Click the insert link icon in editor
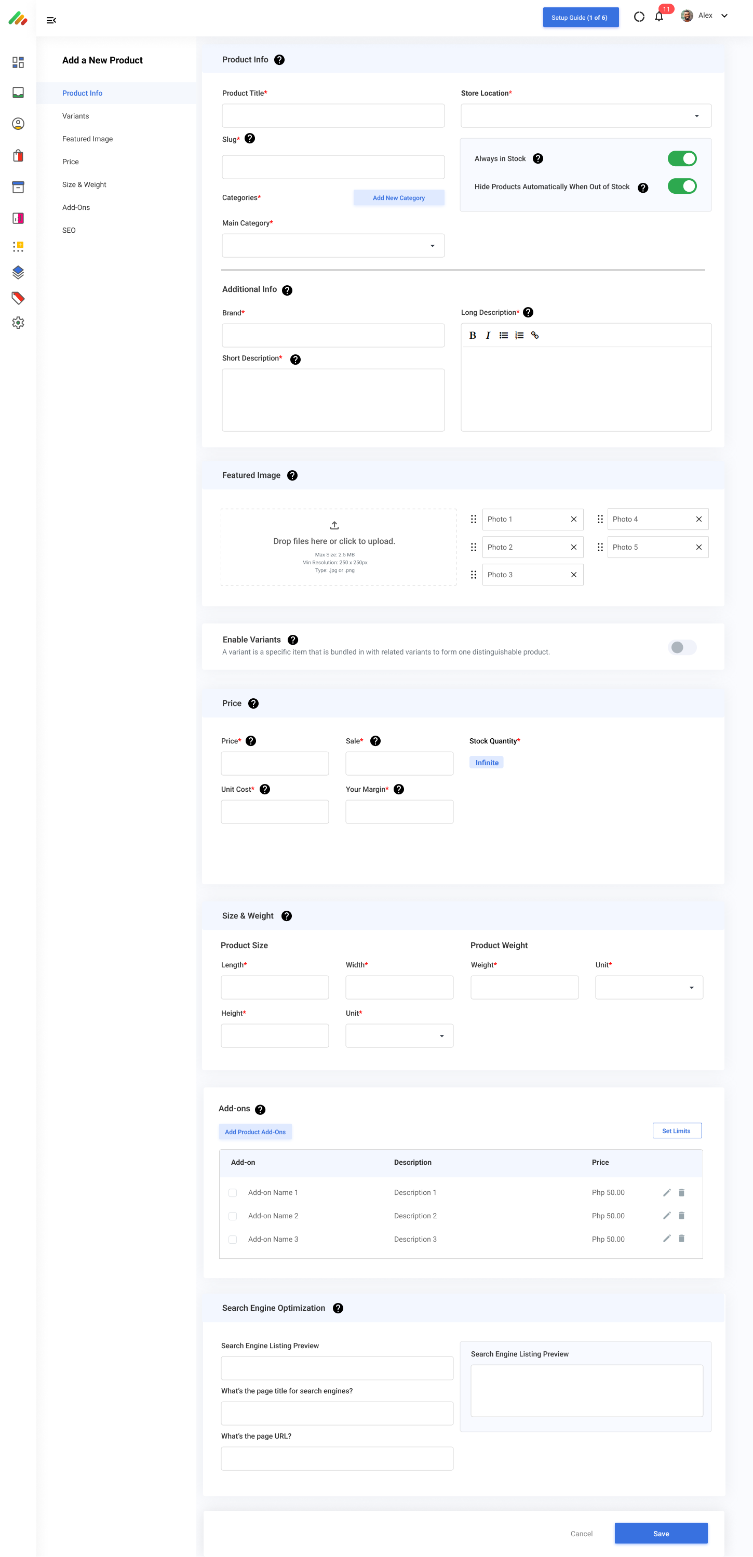This screenshot has height=1557, width=753. 535,336
